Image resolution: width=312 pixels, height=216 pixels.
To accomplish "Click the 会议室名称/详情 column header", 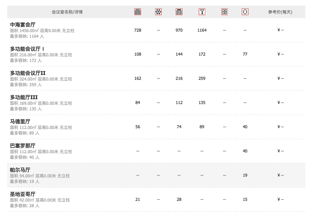I will [x=67, y=12].
